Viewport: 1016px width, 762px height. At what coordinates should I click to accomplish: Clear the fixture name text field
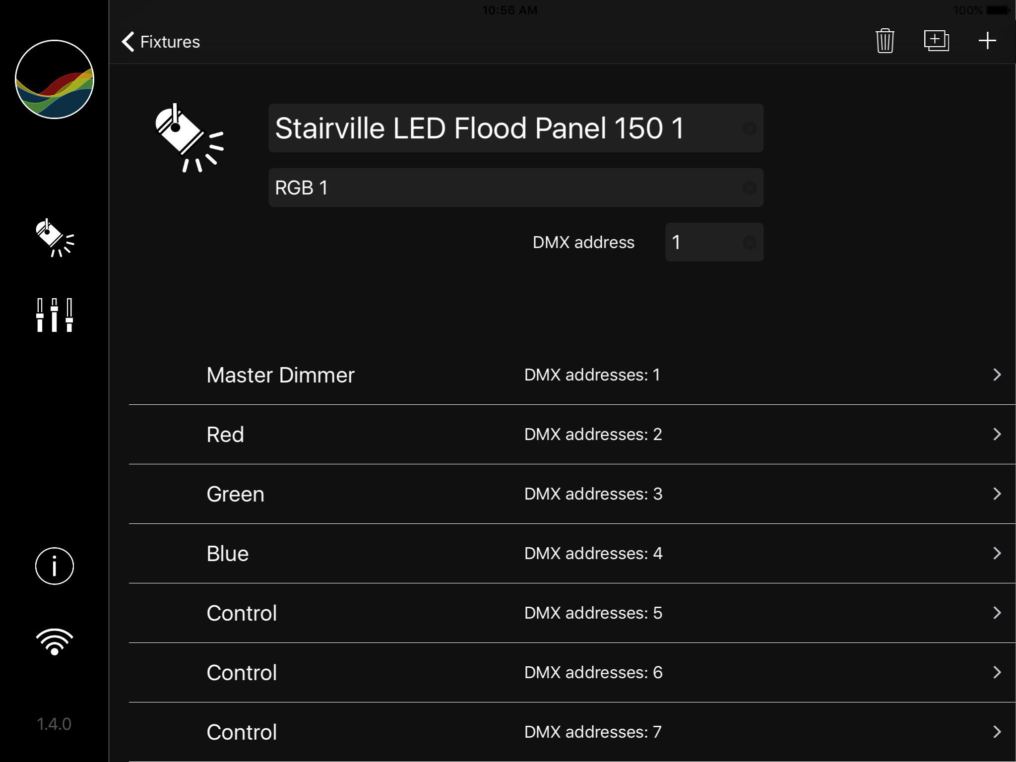tap(749, 128)
